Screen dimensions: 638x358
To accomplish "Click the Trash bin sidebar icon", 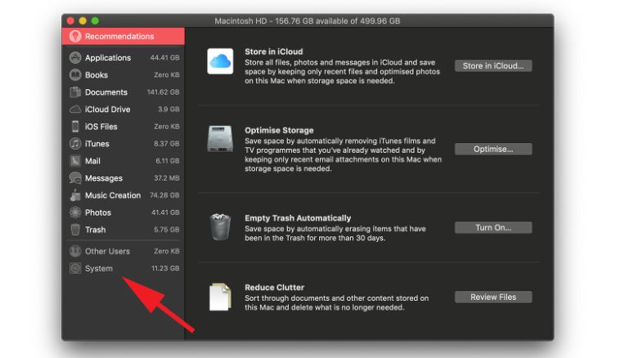I will coord(75,230).
